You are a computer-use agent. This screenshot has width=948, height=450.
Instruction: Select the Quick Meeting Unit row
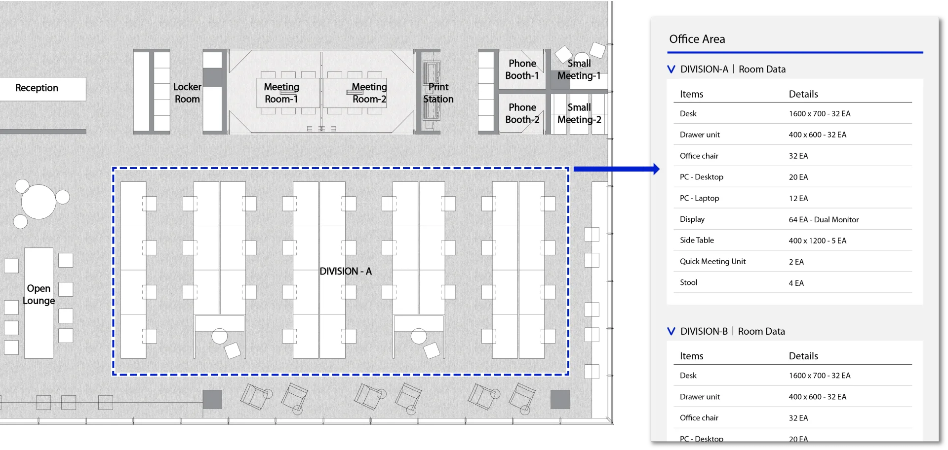pyautogui.click(x=793, y=262)
